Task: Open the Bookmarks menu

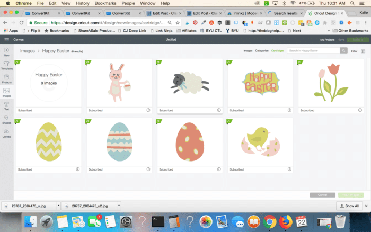Action: coord(105,3)
